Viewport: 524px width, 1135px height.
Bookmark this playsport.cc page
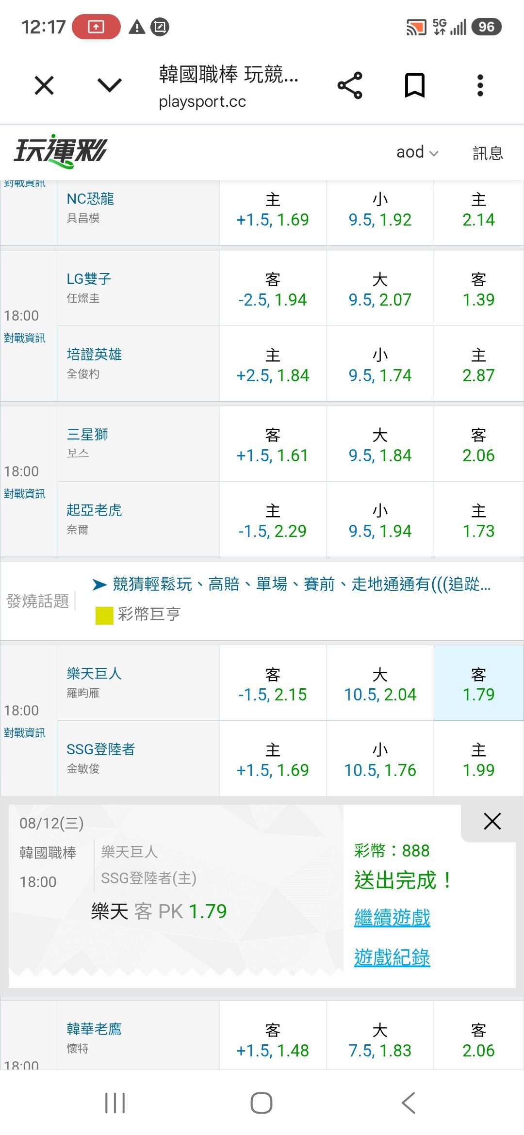point(415,86)
